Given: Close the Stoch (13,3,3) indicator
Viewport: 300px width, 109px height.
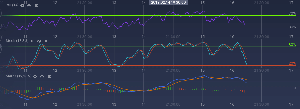Looking at the screenshot, I should tap(46, 41).
